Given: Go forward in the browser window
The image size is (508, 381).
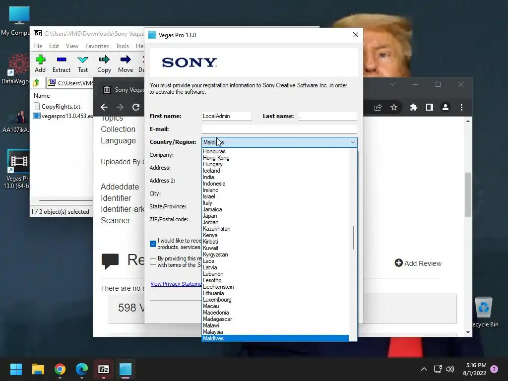Looking at the screenshot, I should [x=120, y=107].
